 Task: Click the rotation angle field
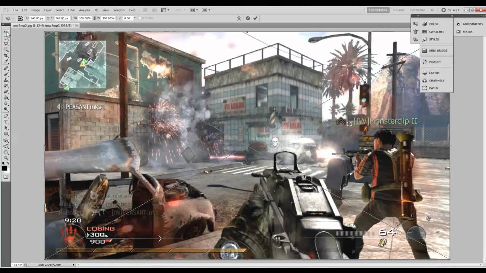tap(128, 18)
